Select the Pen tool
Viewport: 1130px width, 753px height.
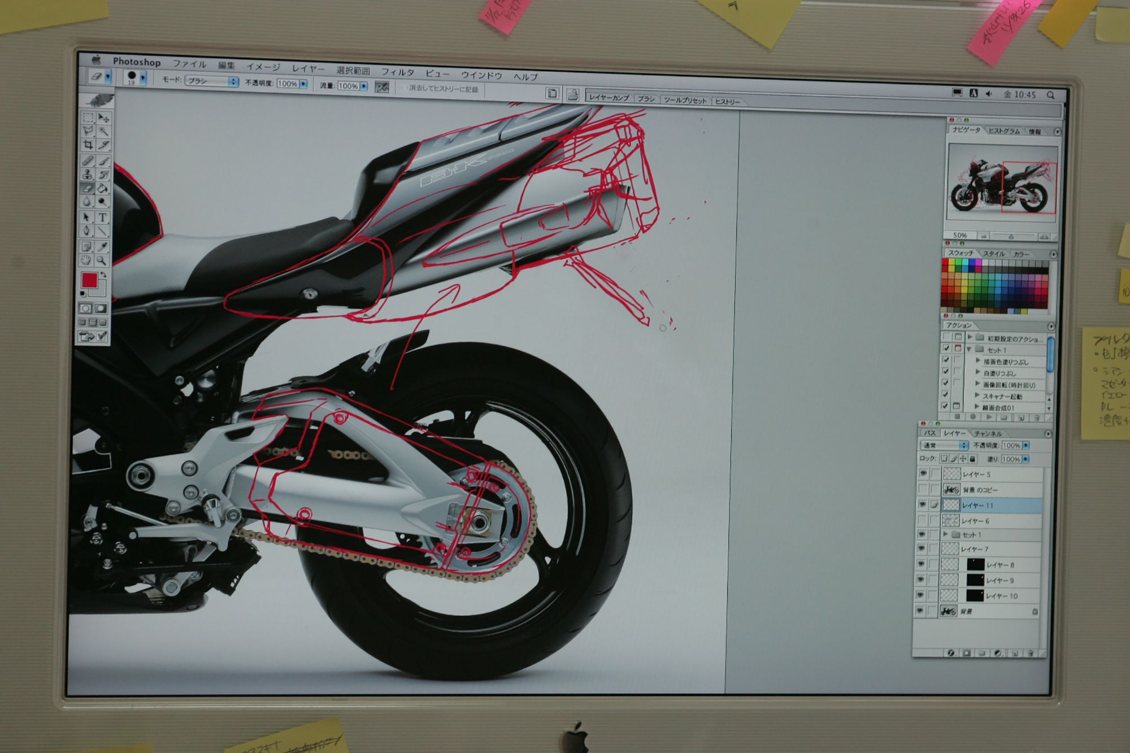pos(87,230)
